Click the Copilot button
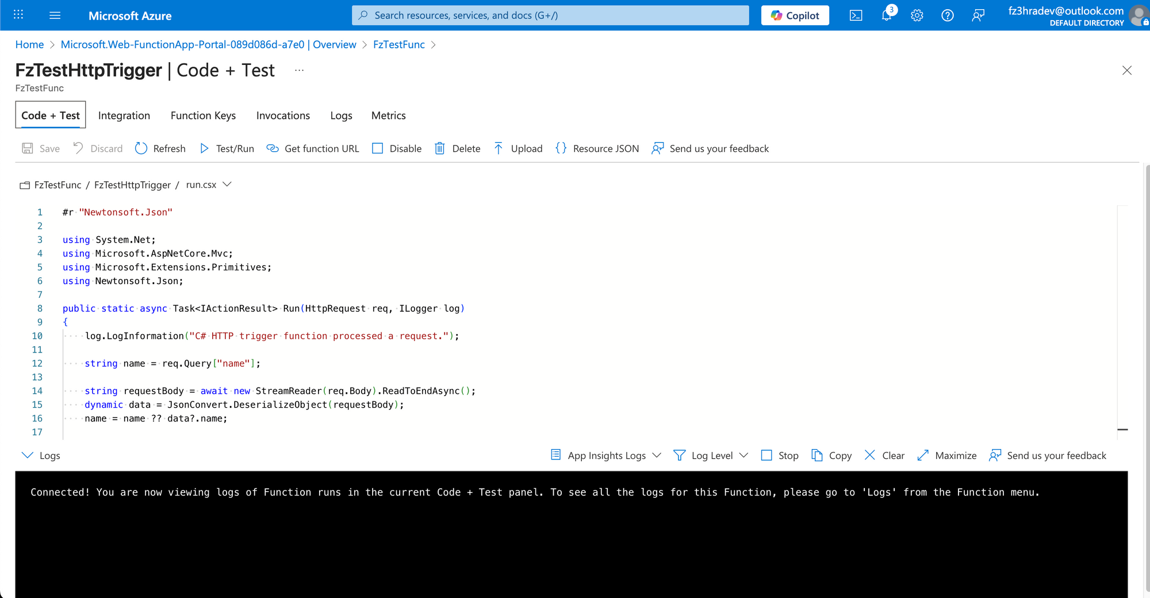 795,16
